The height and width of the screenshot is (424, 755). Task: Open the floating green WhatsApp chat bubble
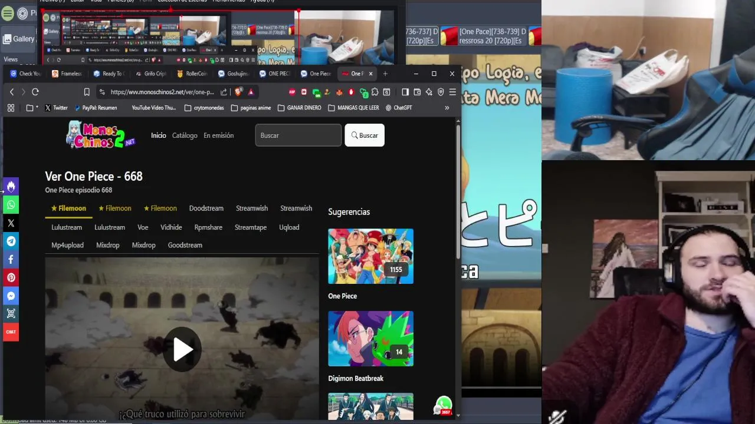pos(444,405)
